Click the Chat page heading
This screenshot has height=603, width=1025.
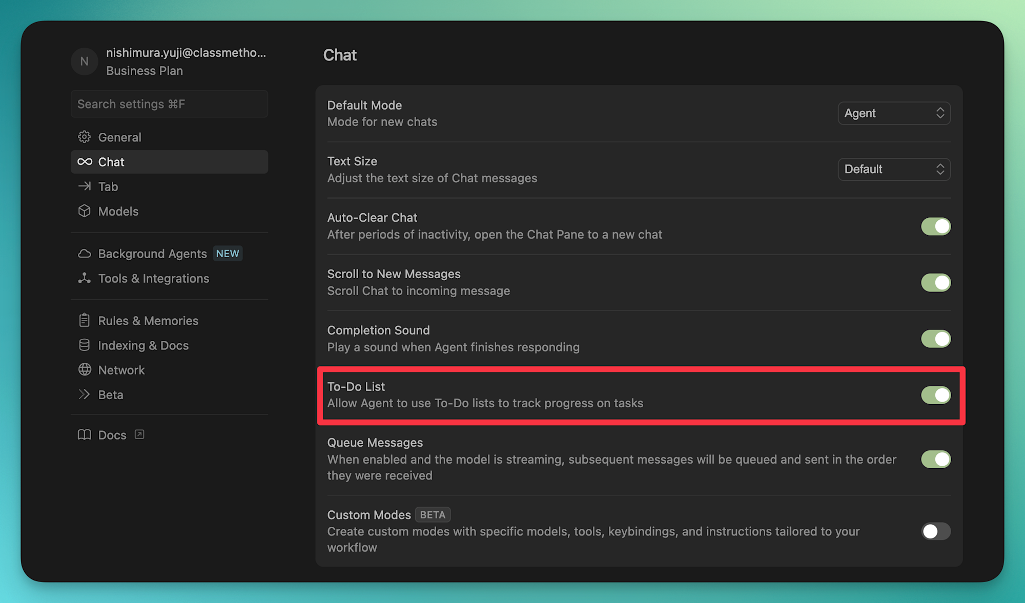tap(340, 55)
